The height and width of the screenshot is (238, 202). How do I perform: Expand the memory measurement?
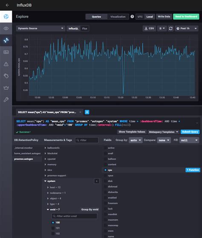coord(52,165)
